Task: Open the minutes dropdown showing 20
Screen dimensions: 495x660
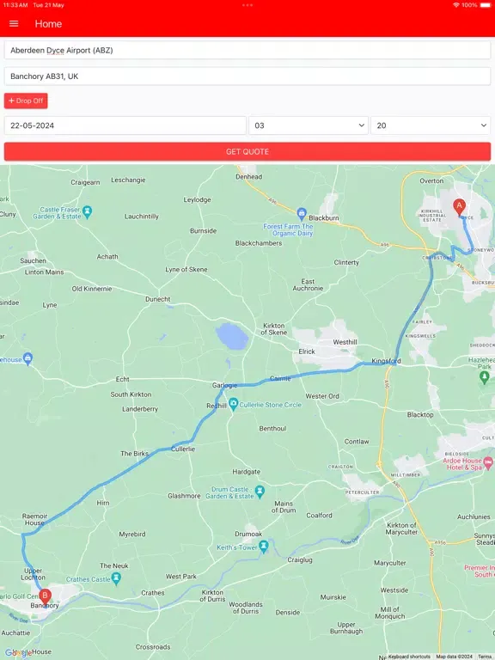Action: point(431,125)
